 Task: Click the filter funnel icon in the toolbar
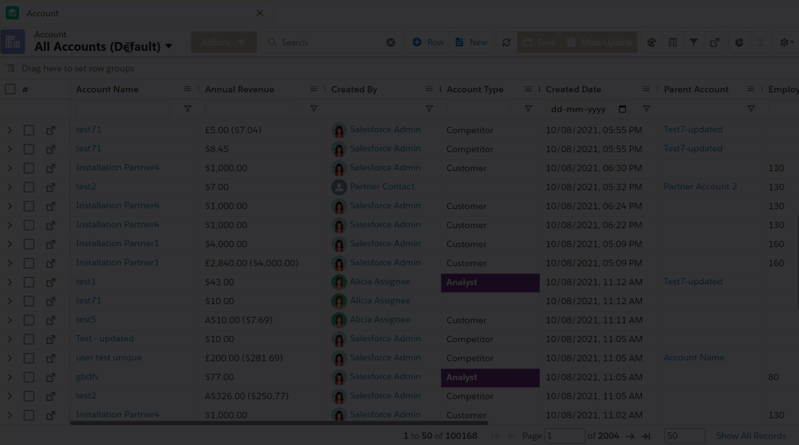coord(694,43)
